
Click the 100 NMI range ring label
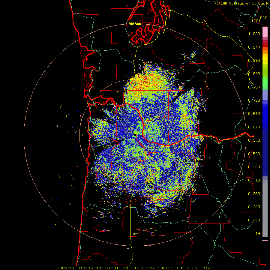(135, 24)
